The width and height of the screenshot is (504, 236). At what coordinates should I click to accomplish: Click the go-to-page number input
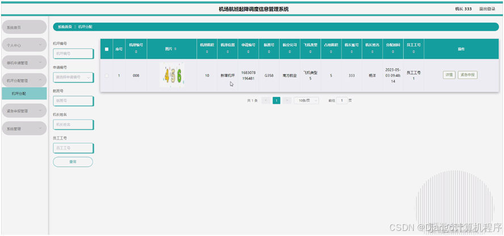[x=342, y=100]
